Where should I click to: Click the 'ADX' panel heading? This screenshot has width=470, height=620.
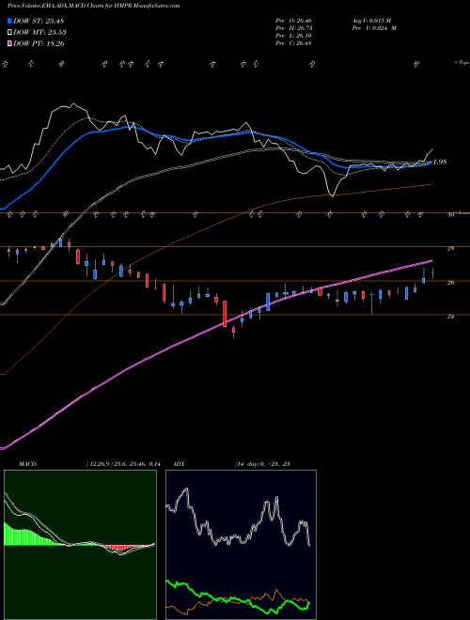[x=179, y=464]
